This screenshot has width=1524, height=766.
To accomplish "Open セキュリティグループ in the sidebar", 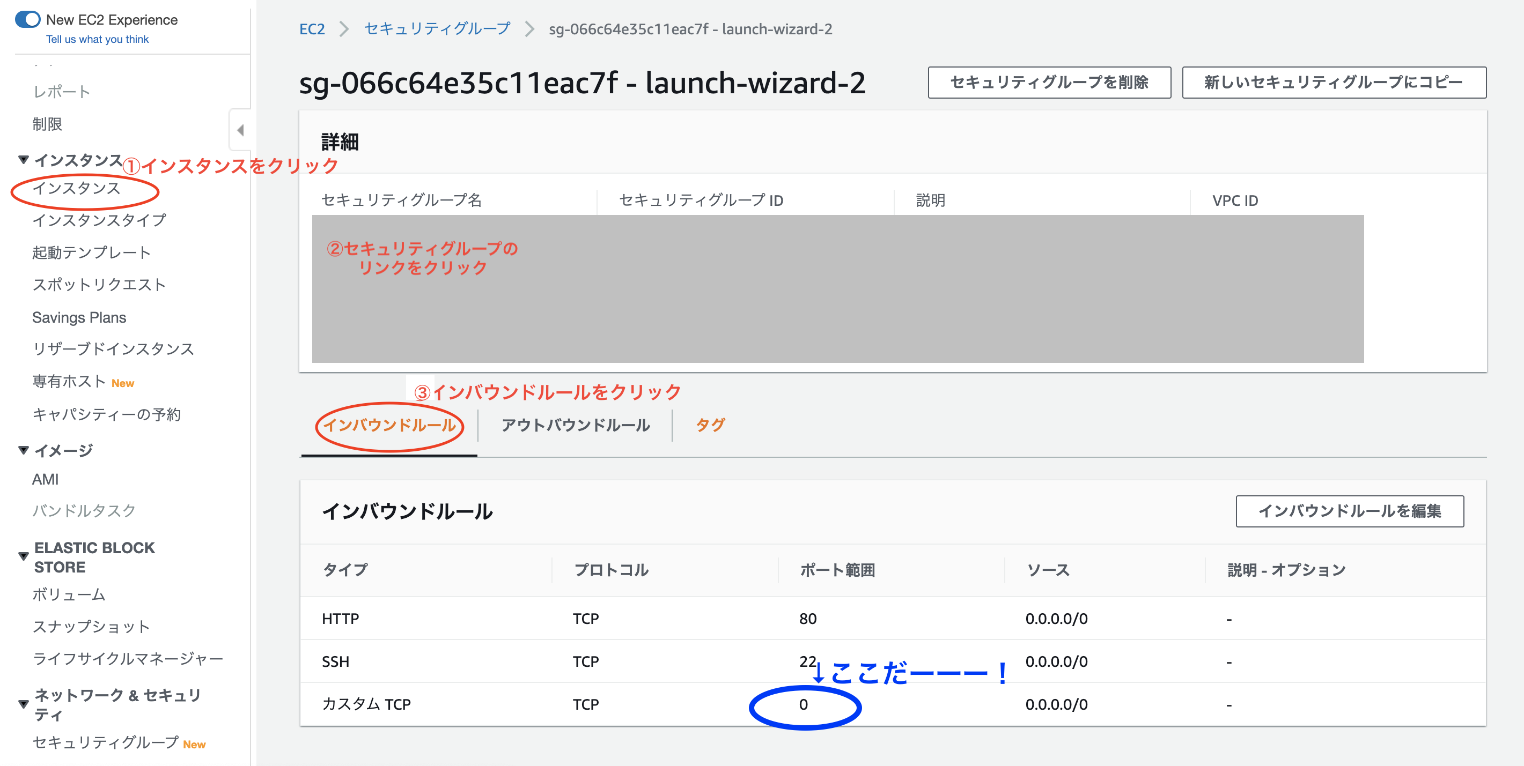I will [105, 743].
